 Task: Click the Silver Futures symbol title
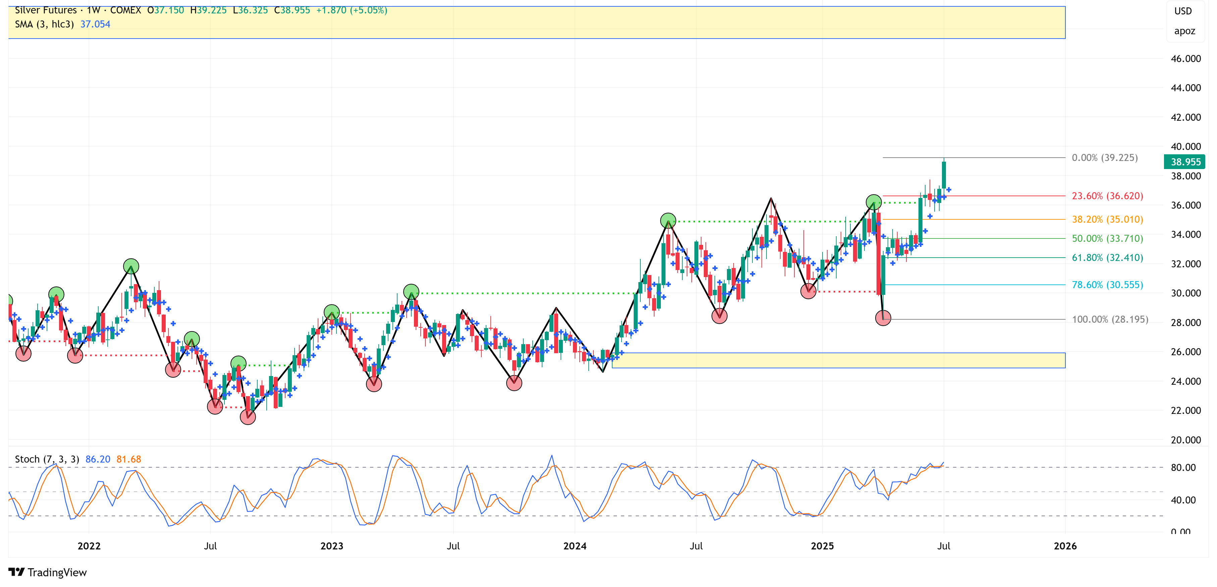coord(46,10)
